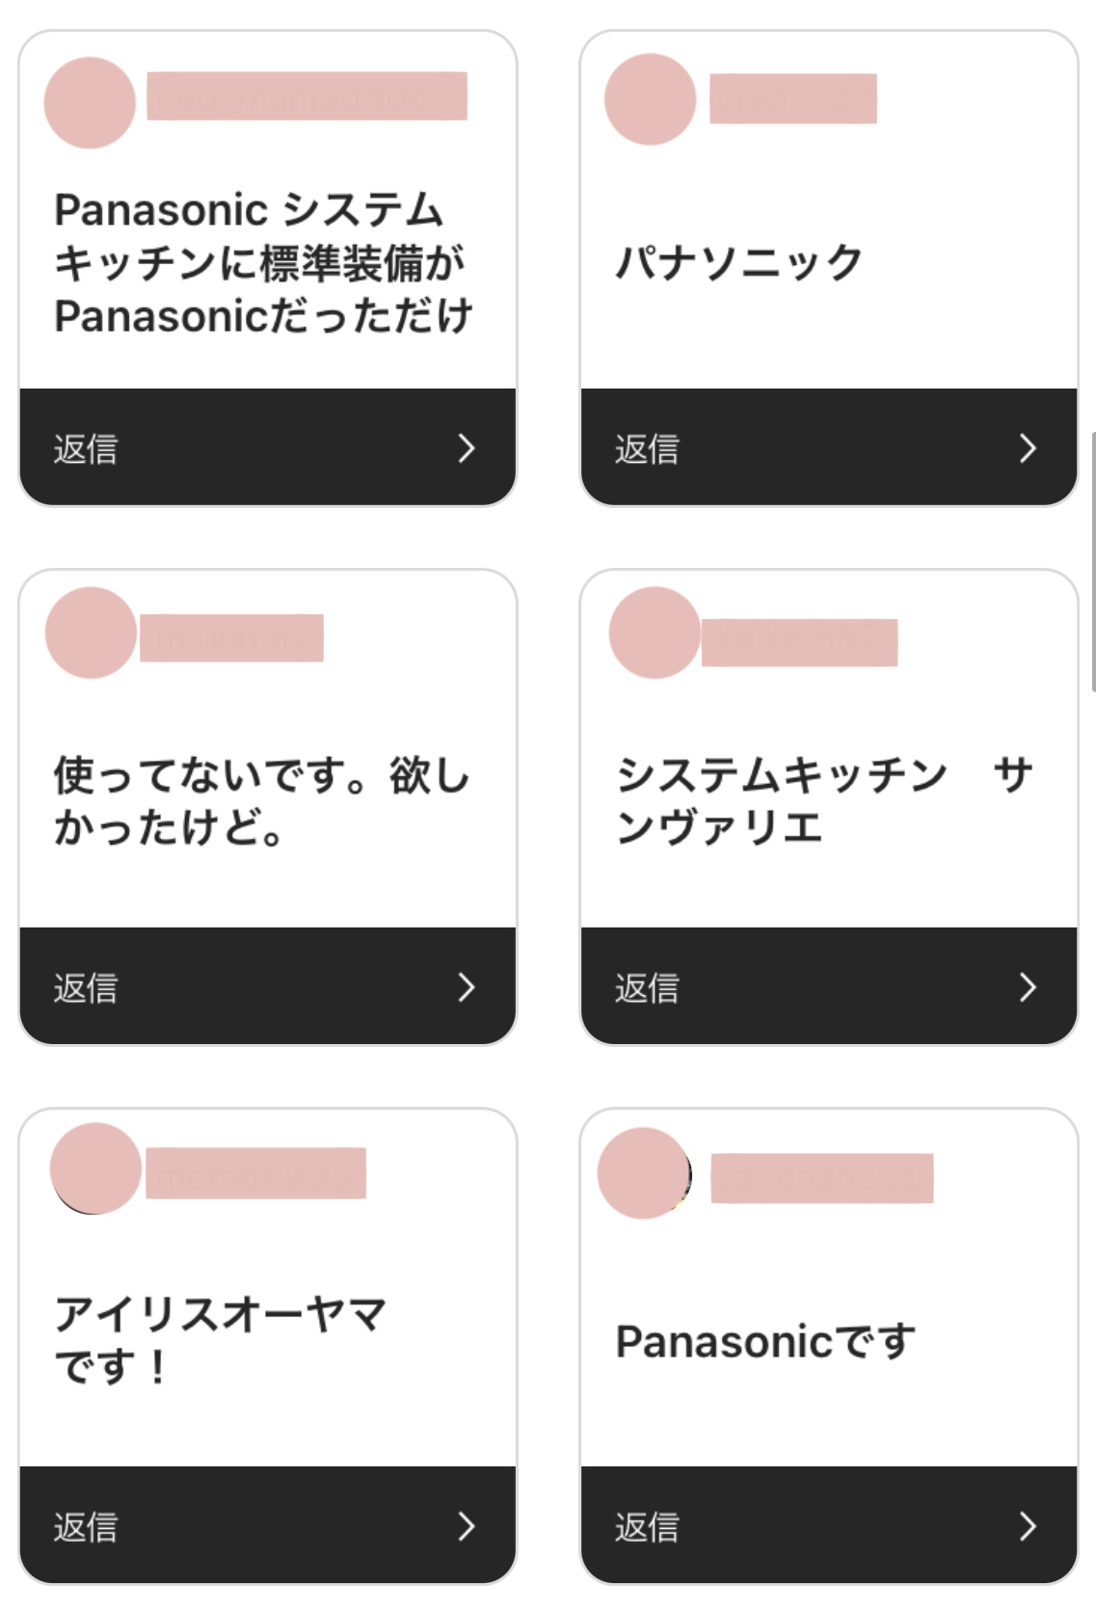
Task: Reply to the アイリスオーヤマです answer
Action: tap(86, 1526)
